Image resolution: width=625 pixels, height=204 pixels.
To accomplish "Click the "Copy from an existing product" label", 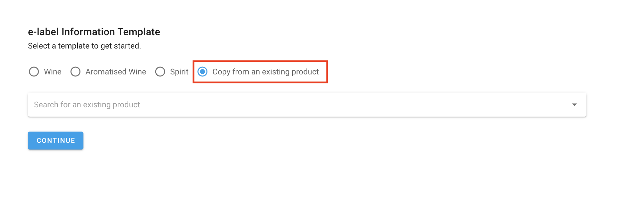I will tap(265, 72).
